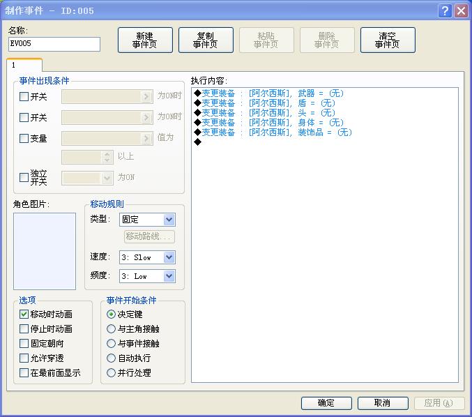Check 允许穿透 option
The height and width of the screenshot is (417, 472).
click(x=24, y=358)
